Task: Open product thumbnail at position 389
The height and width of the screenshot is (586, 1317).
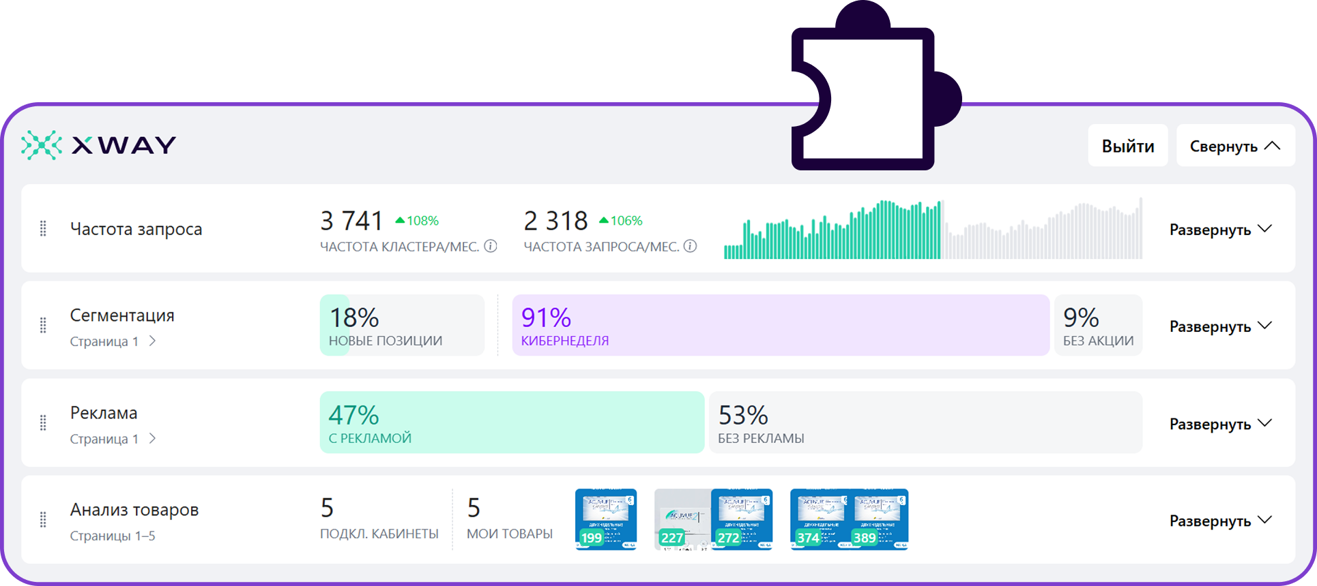Action: [x=879, y=519]
